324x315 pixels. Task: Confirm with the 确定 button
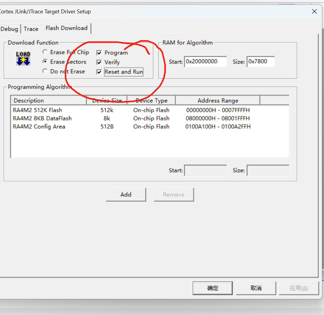[x=213, y=288]
